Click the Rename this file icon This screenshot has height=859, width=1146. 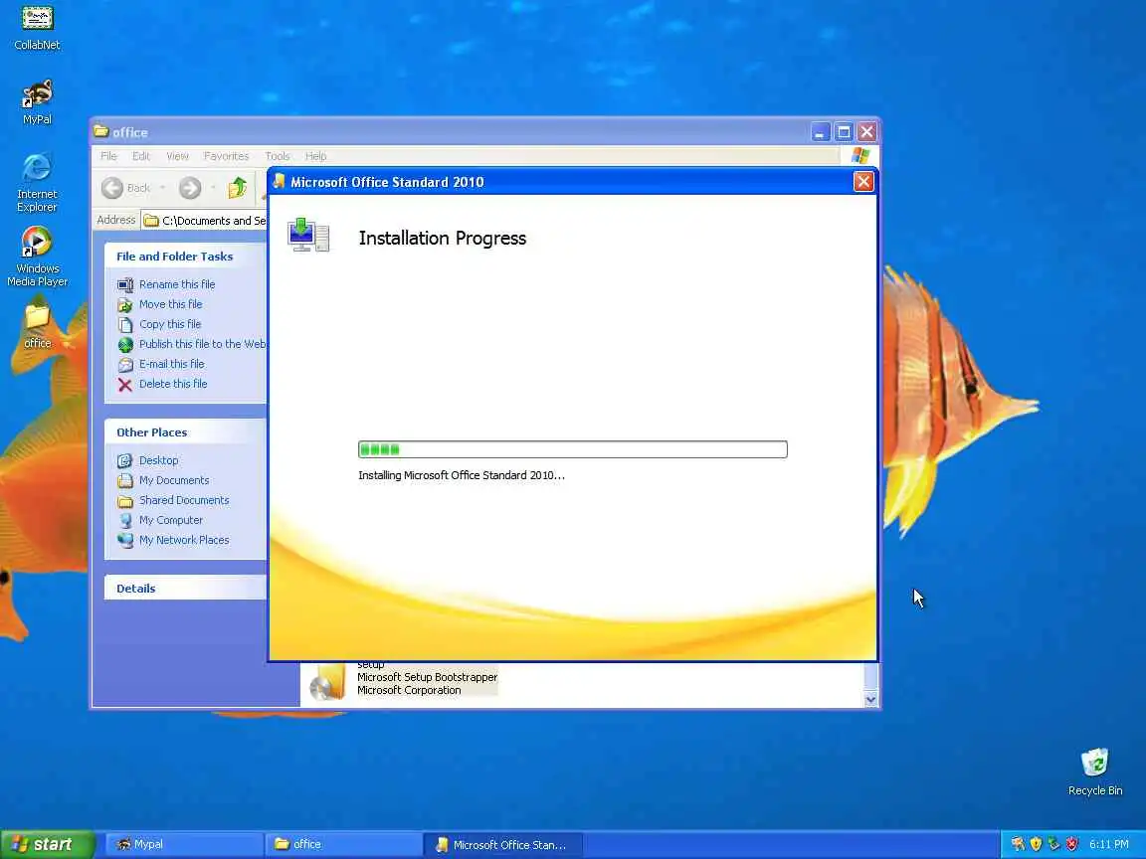(125, 284)
